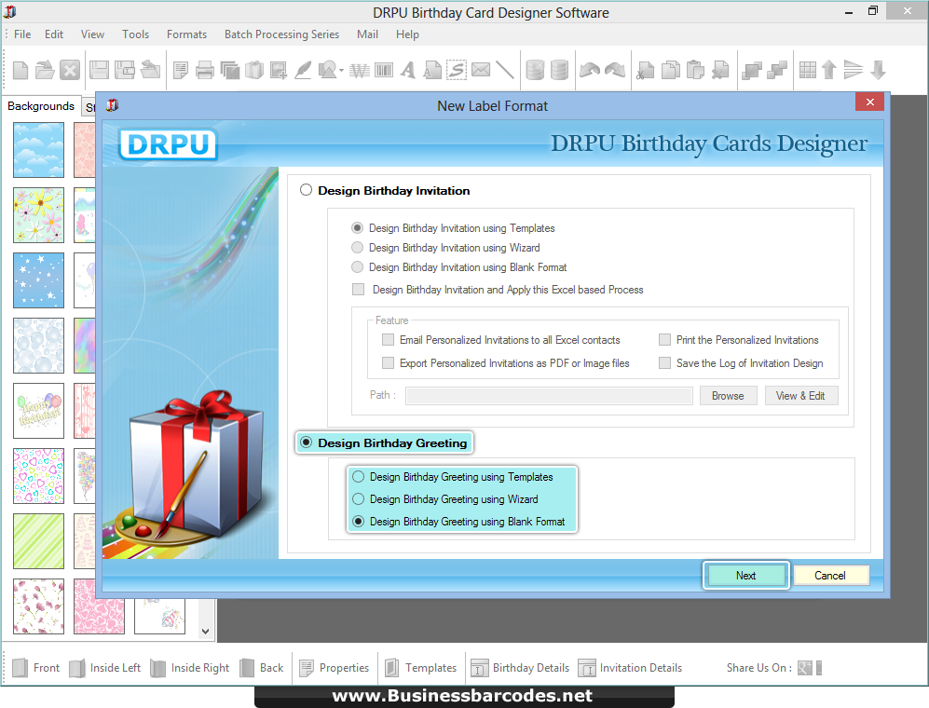929x708 pixels.
Task: Check Email Personalized Invitations to Excel contacts
Action: pyautogui.click(x=388, y=339)
